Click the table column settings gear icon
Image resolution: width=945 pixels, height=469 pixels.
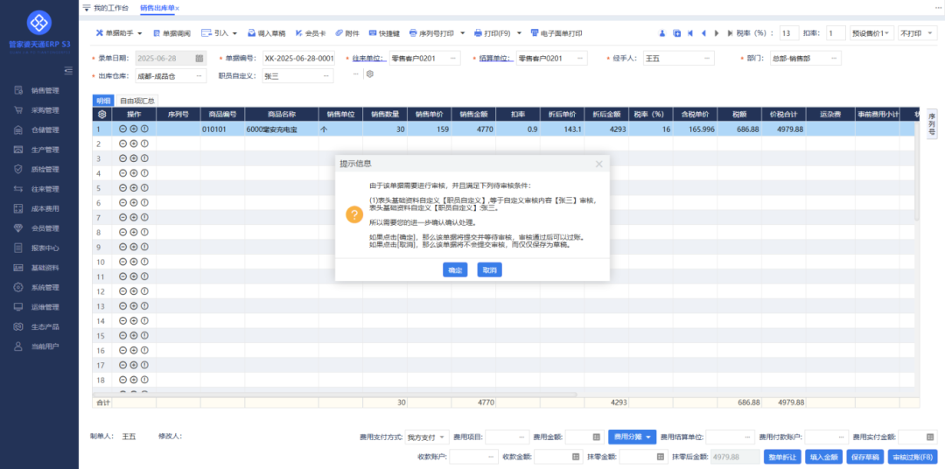coord(102,114)
